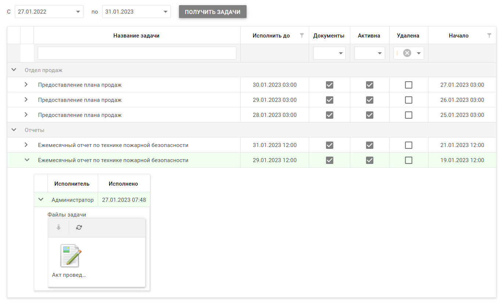Expand the task due 30.01.2023 03:00
This screenshot has height=304, width=502.
26,85
